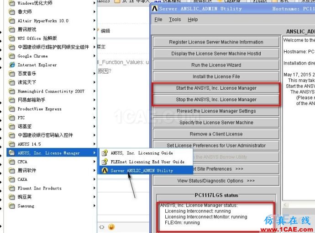Expand the ANSYS 14.5 submenu arrow
The width and height of the screenshot is (315, 233).
[x=94, y=144]
